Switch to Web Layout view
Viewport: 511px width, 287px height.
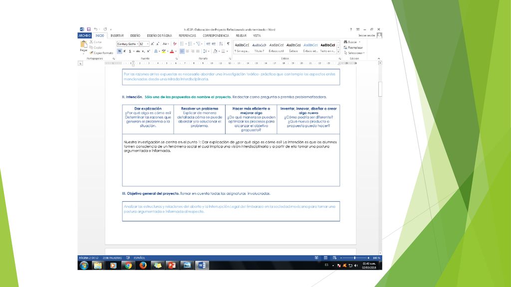pos(335,258)
